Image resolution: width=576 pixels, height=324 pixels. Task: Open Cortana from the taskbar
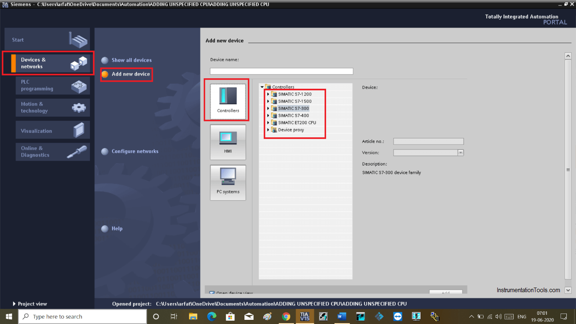[156, 316]
